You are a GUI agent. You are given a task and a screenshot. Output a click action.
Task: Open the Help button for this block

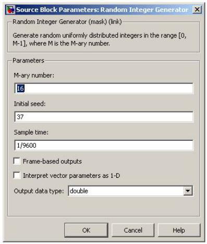click(179, 230)
